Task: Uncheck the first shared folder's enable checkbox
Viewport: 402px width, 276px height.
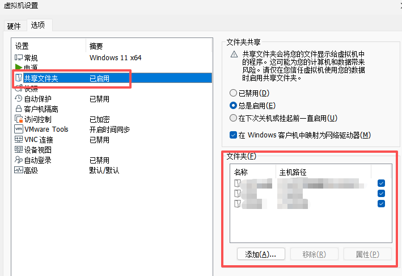Action: pyautogui.click(x=381, y=183)
